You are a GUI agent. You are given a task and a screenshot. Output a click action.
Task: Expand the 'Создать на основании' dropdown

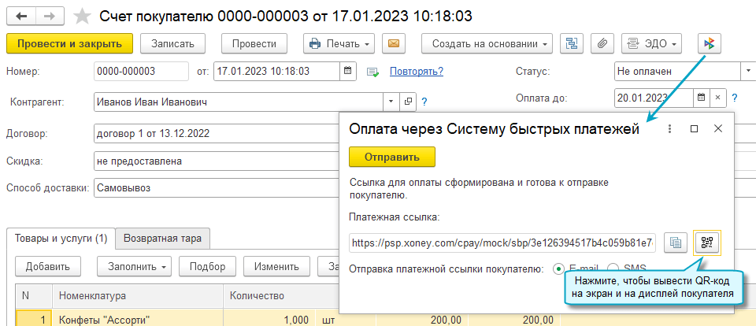487,43
